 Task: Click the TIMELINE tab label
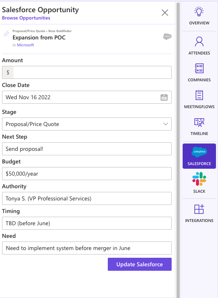[x=199, y=134]
